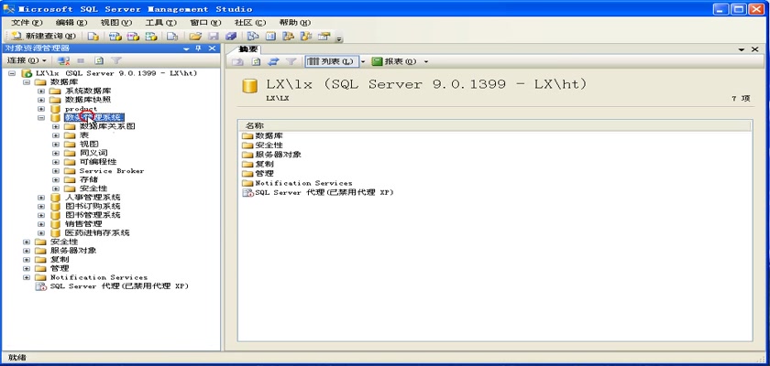The image size is (770, 366).
Task: Select SQL Server 代理 node in tree
Action: point(119,286)
